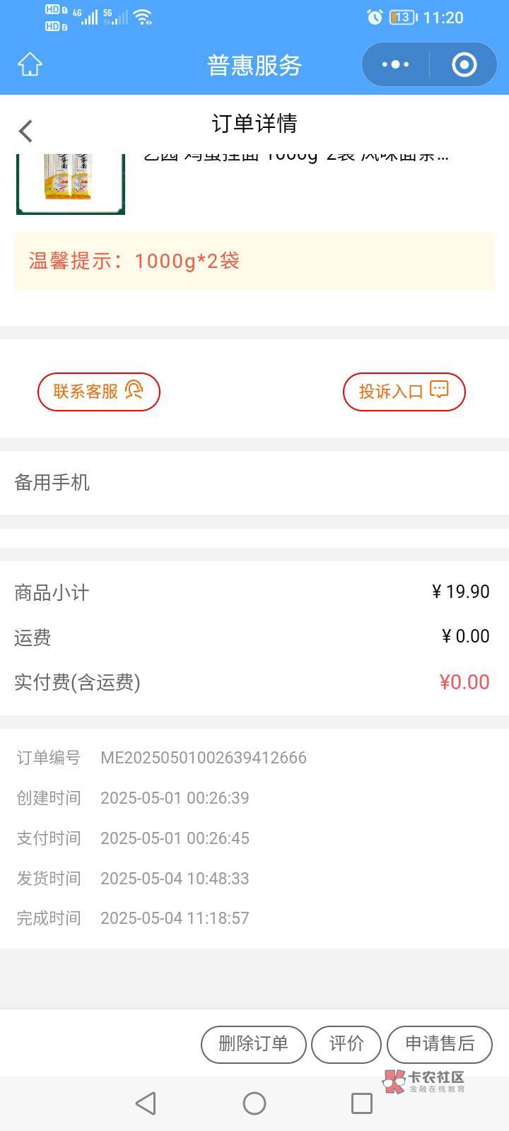Tap the 删除订单 button

click(253, 1044)
